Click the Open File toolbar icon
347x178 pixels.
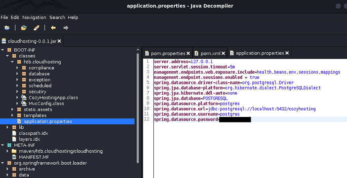7,28
